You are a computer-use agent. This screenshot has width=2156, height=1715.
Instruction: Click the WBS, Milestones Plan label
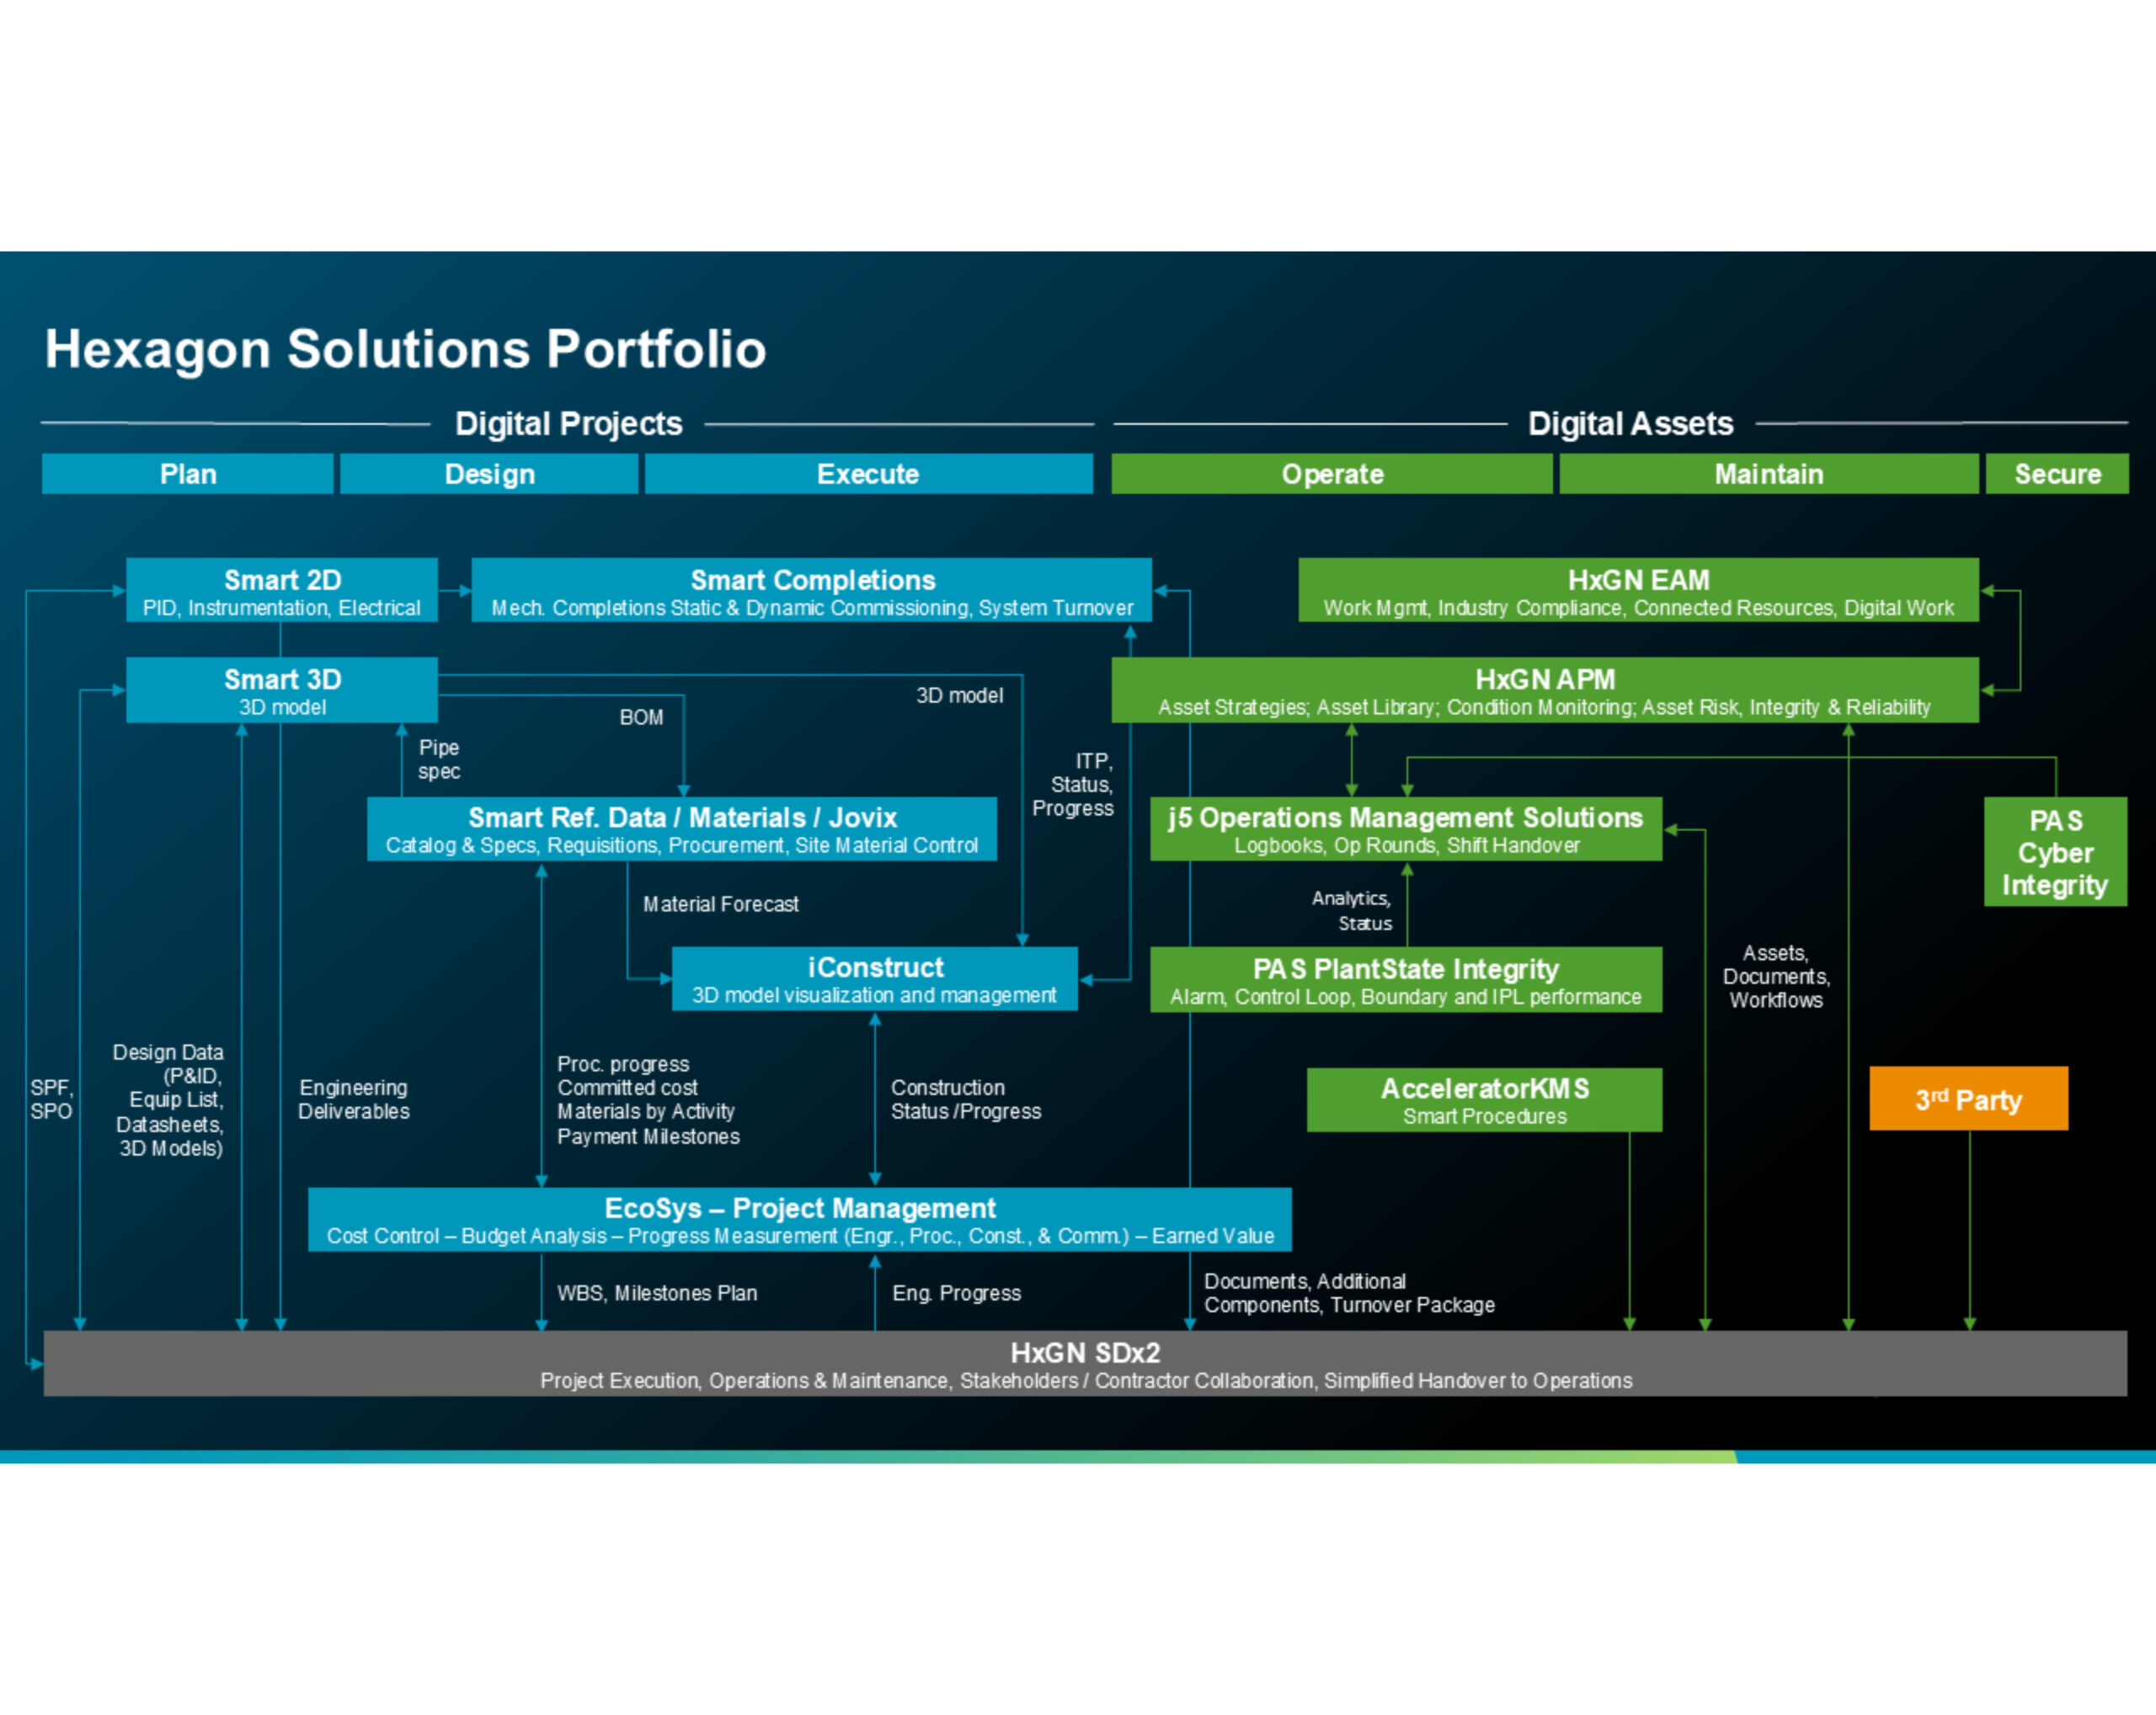(657, 1293)
